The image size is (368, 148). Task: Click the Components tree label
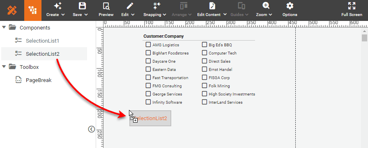click(x=35, y=27)
